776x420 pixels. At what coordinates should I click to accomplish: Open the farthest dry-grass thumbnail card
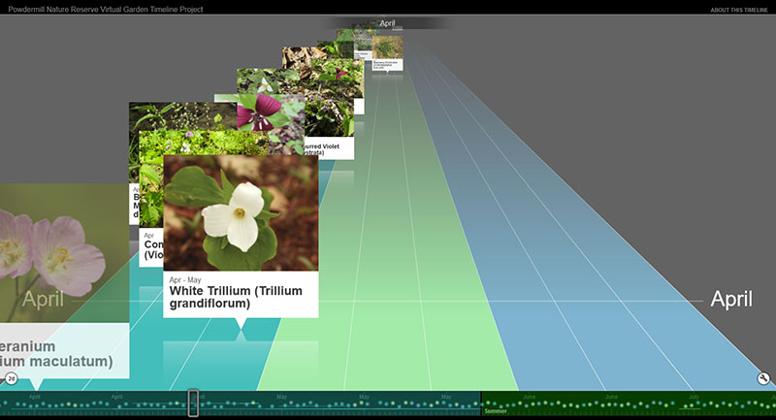[387, 52]
